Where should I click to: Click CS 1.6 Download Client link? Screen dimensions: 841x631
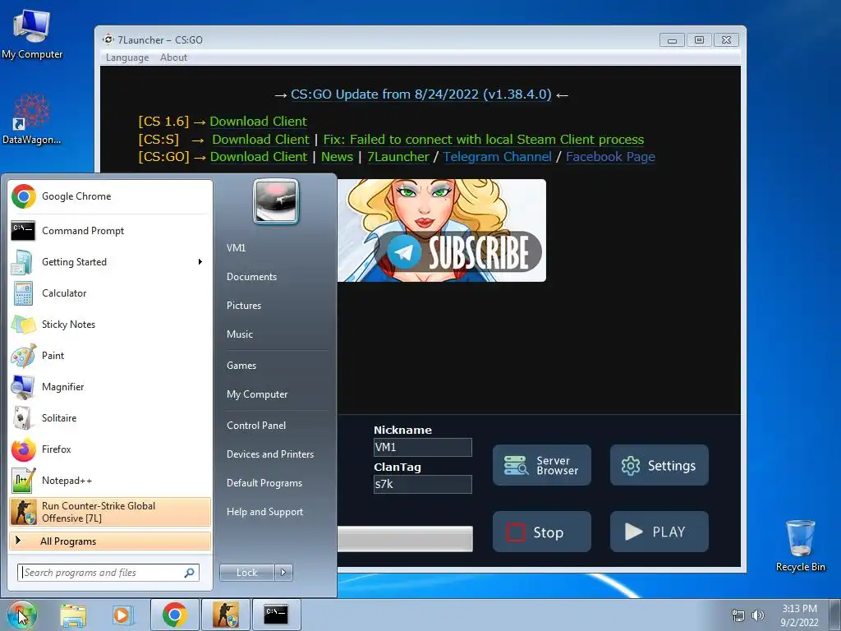pos(258,122)
